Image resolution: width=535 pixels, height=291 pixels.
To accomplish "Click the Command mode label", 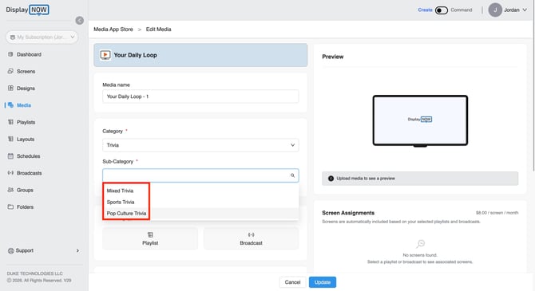I will [462, 10].
